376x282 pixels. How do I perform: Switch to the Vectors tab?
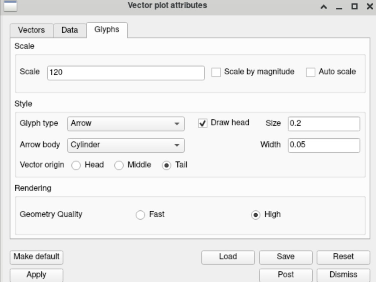coord(31,30)
